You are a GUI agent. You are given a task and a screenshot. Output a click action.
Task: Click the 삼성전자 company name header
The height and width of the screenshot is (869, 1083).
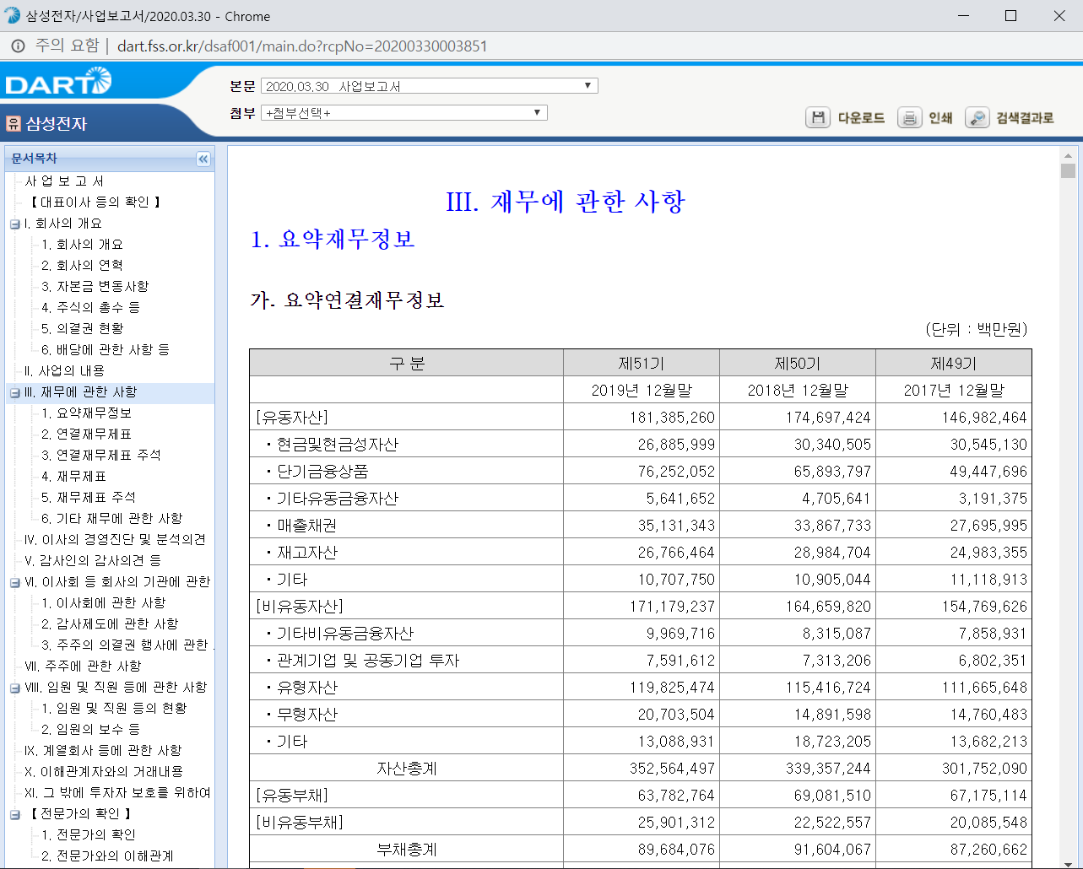(x=57, y=124)
